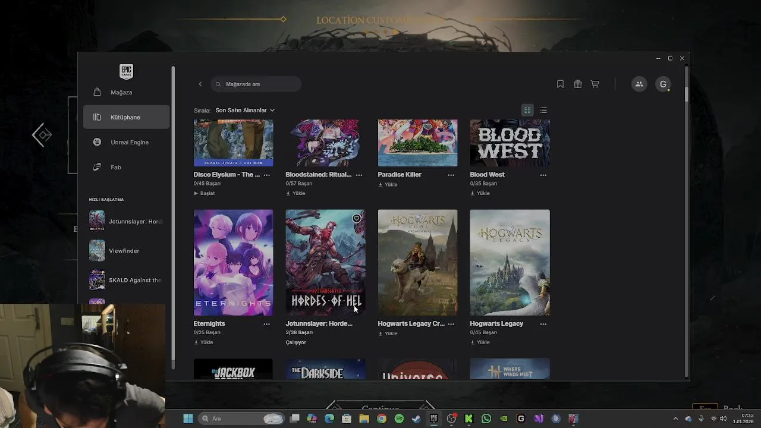Quick launch Viewfinder from sidebar
The width and height of the screenshot is (761, 428).
pyautogui.click(x=125, y=251)
